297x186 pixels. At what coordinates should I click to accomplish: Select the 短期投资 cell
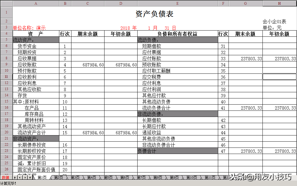point(36,52)
